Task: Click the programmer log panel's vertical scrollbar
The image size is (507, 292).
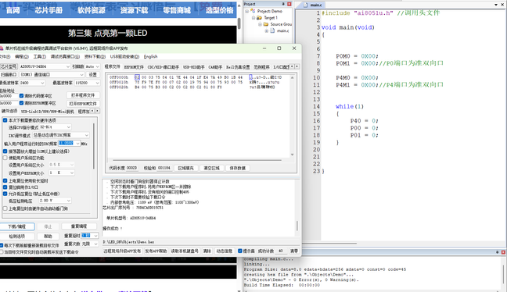Action: click(x=297, y=226)
